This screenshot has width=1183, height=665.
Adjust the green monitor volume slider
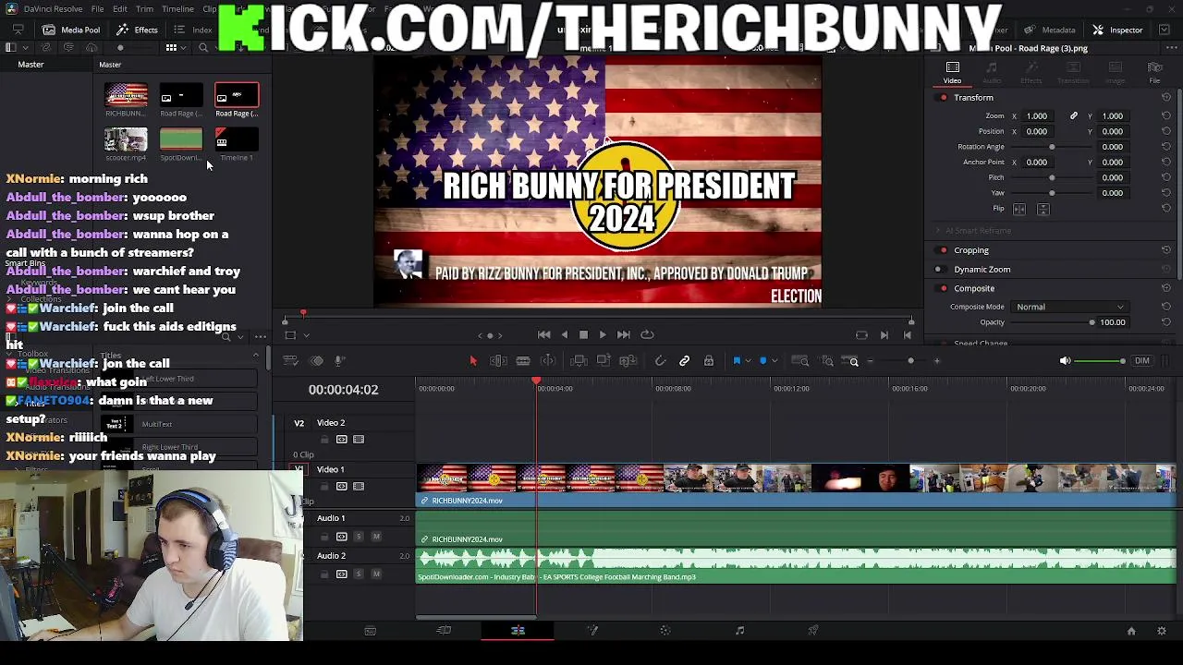pyautogui.click(x=1100, y=361)
